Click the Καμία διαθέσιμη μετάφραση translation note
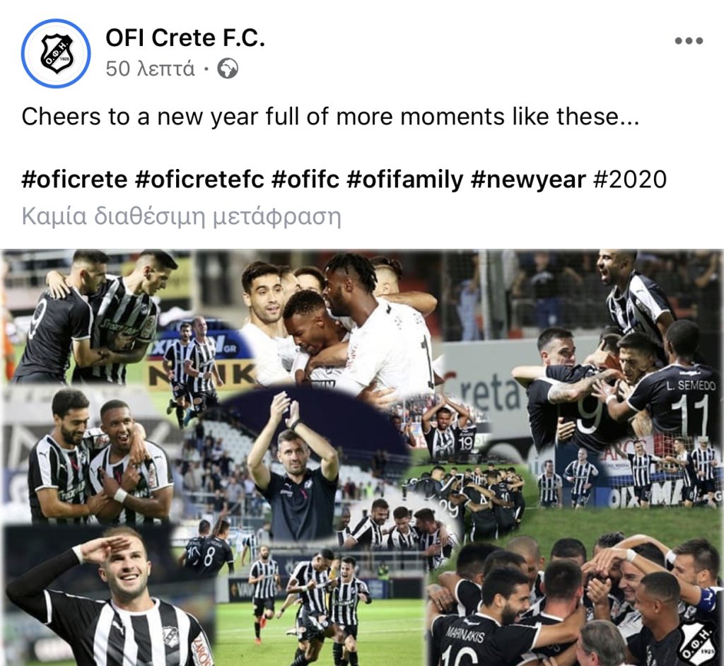This screenshot has width=724, height=666. coord(182,216)
